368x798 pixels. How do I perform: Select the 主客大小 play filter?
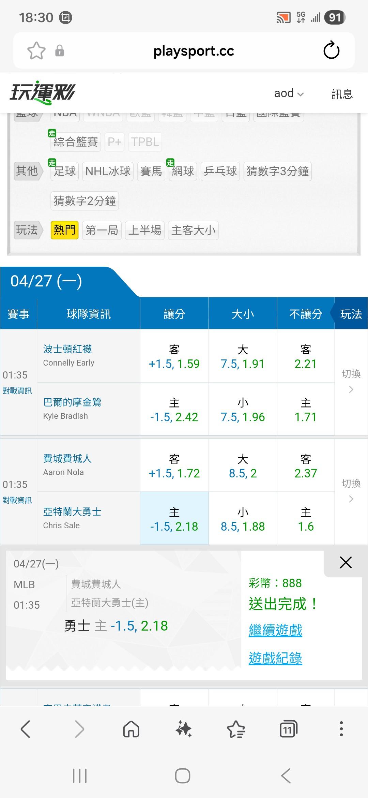click(193, 230)
